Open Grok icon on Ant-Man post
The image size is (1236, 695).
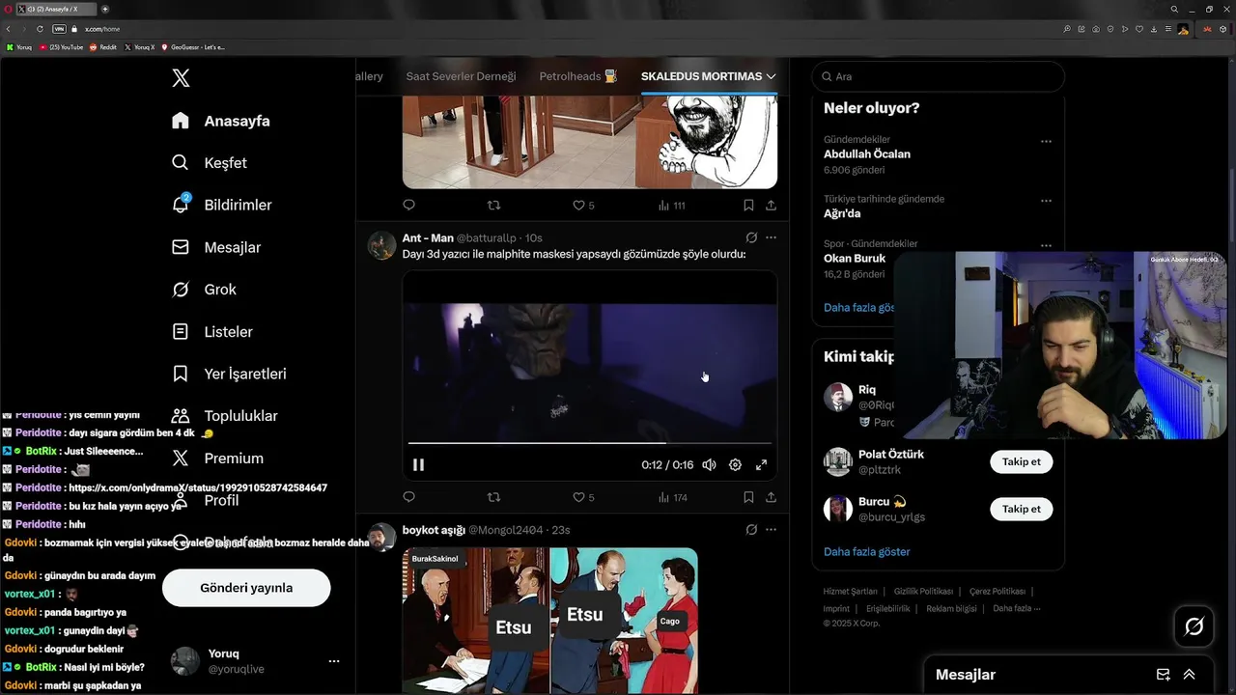click(751, 237)
